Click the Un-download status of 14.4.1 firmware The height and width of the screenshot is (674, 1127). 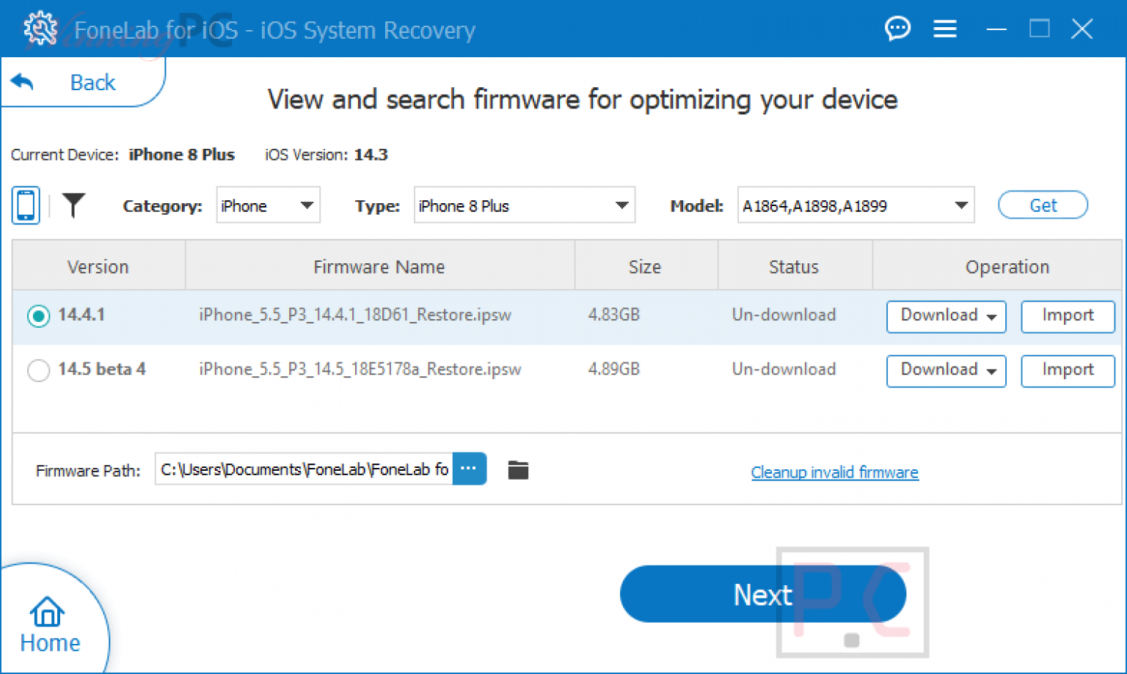784,315
